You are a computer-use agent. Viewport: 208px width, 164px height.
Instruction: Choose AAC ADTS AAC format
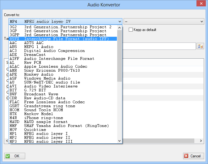tap(63, 43)
